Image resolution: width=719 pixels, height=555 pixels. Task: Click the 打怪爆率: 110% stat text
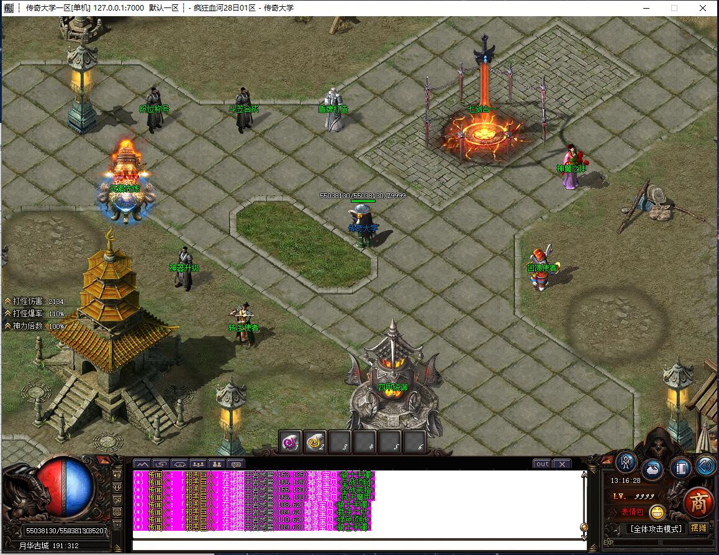pos(38,313)
